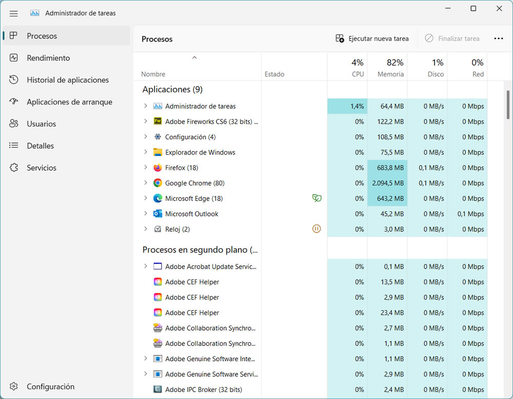The height and width of the screenshot is (399, 513).
Task: Go to Aplicaciones de arranque
Action: tap(66, 102)
